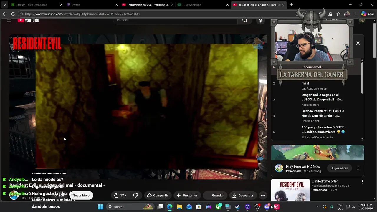Open the video's more actions ellipsis
This screenshot has width=377, height=212.
[263, 195]
